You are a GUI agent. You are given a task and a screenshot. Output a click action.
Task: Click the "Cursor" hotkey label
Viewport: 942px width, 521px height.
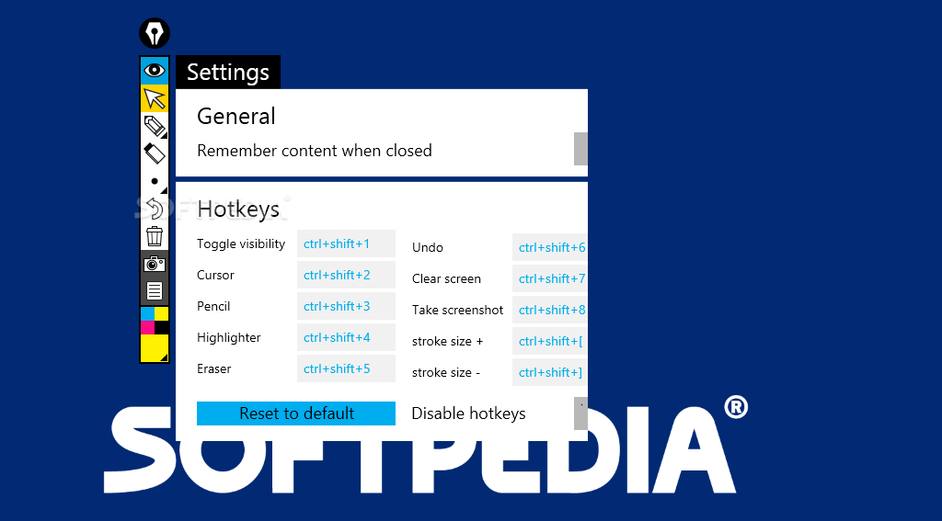[x=215, y=275]
